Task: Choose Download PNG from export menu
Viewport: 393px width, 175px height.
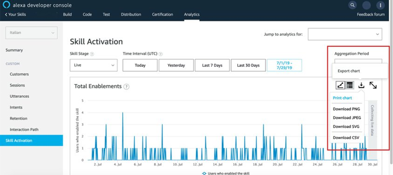Action: pyautogui.click(x=346, y=109)
